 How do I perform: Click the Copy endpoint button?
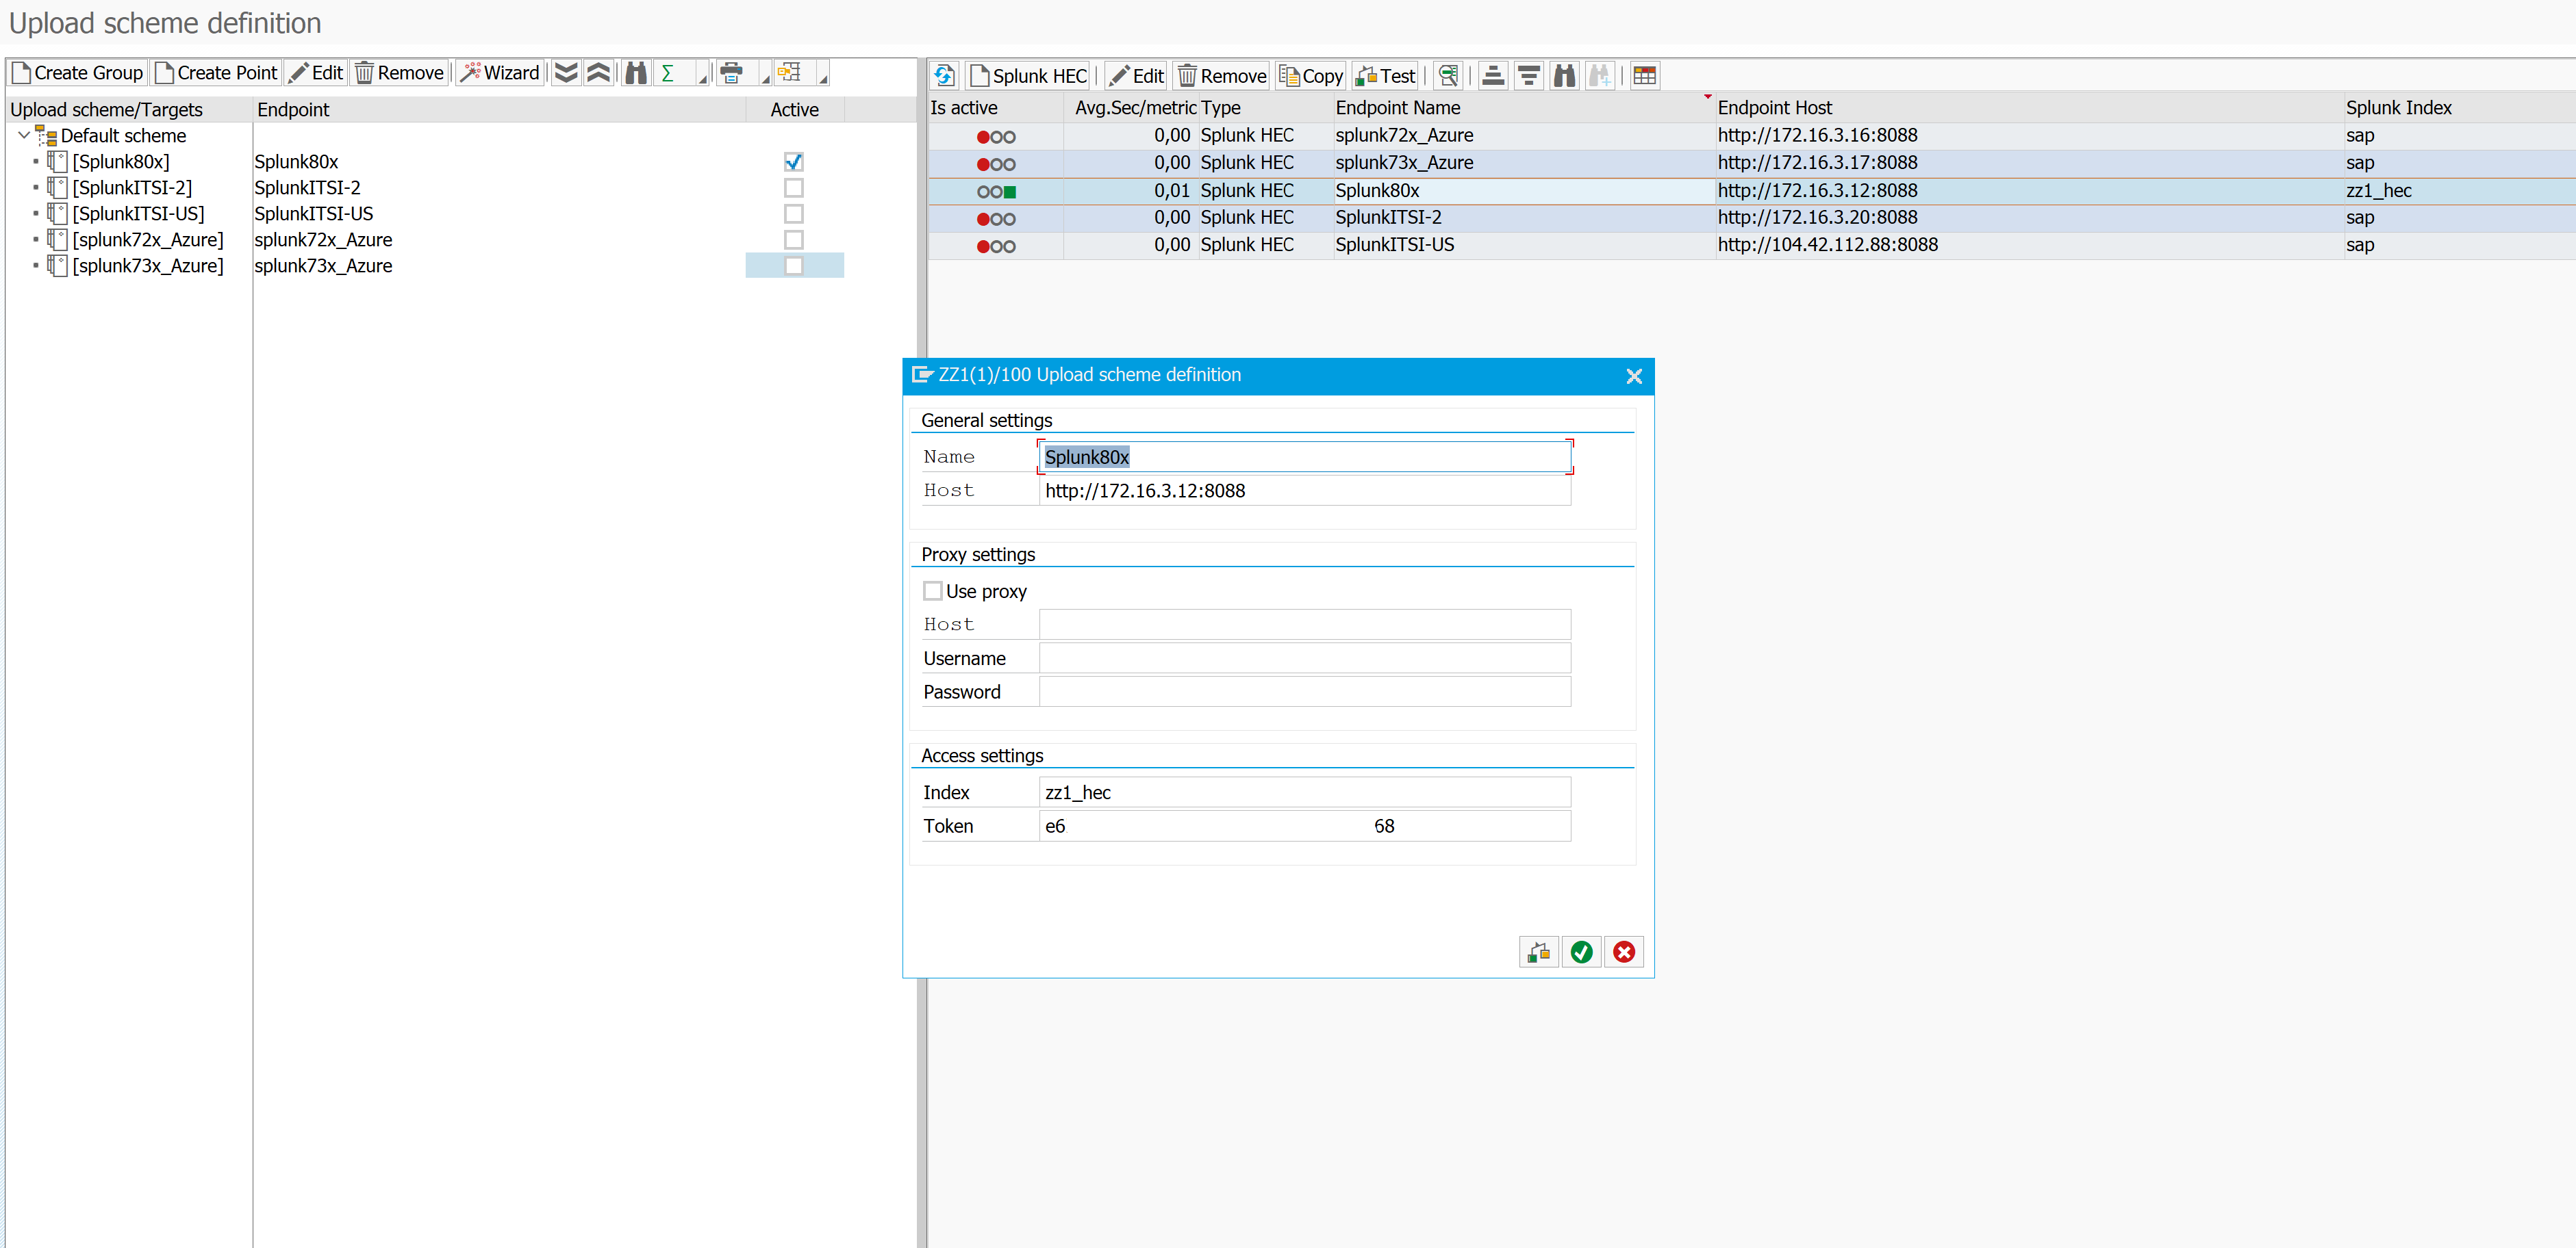click(x=1311, y=76)
